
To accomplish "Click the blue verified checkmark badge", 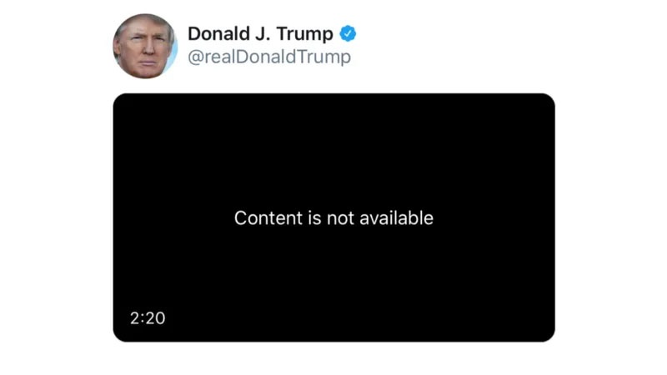I will tap(348, 33).
